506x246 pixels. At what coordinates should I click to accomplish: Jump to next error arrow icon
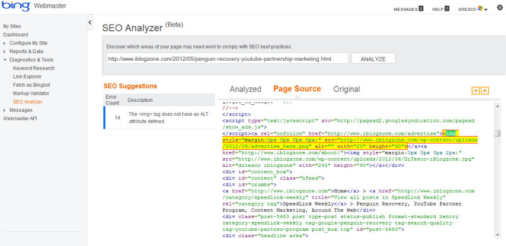point(476,90)
